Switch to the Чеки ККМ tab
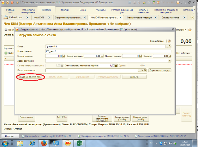 pos(39,18)
